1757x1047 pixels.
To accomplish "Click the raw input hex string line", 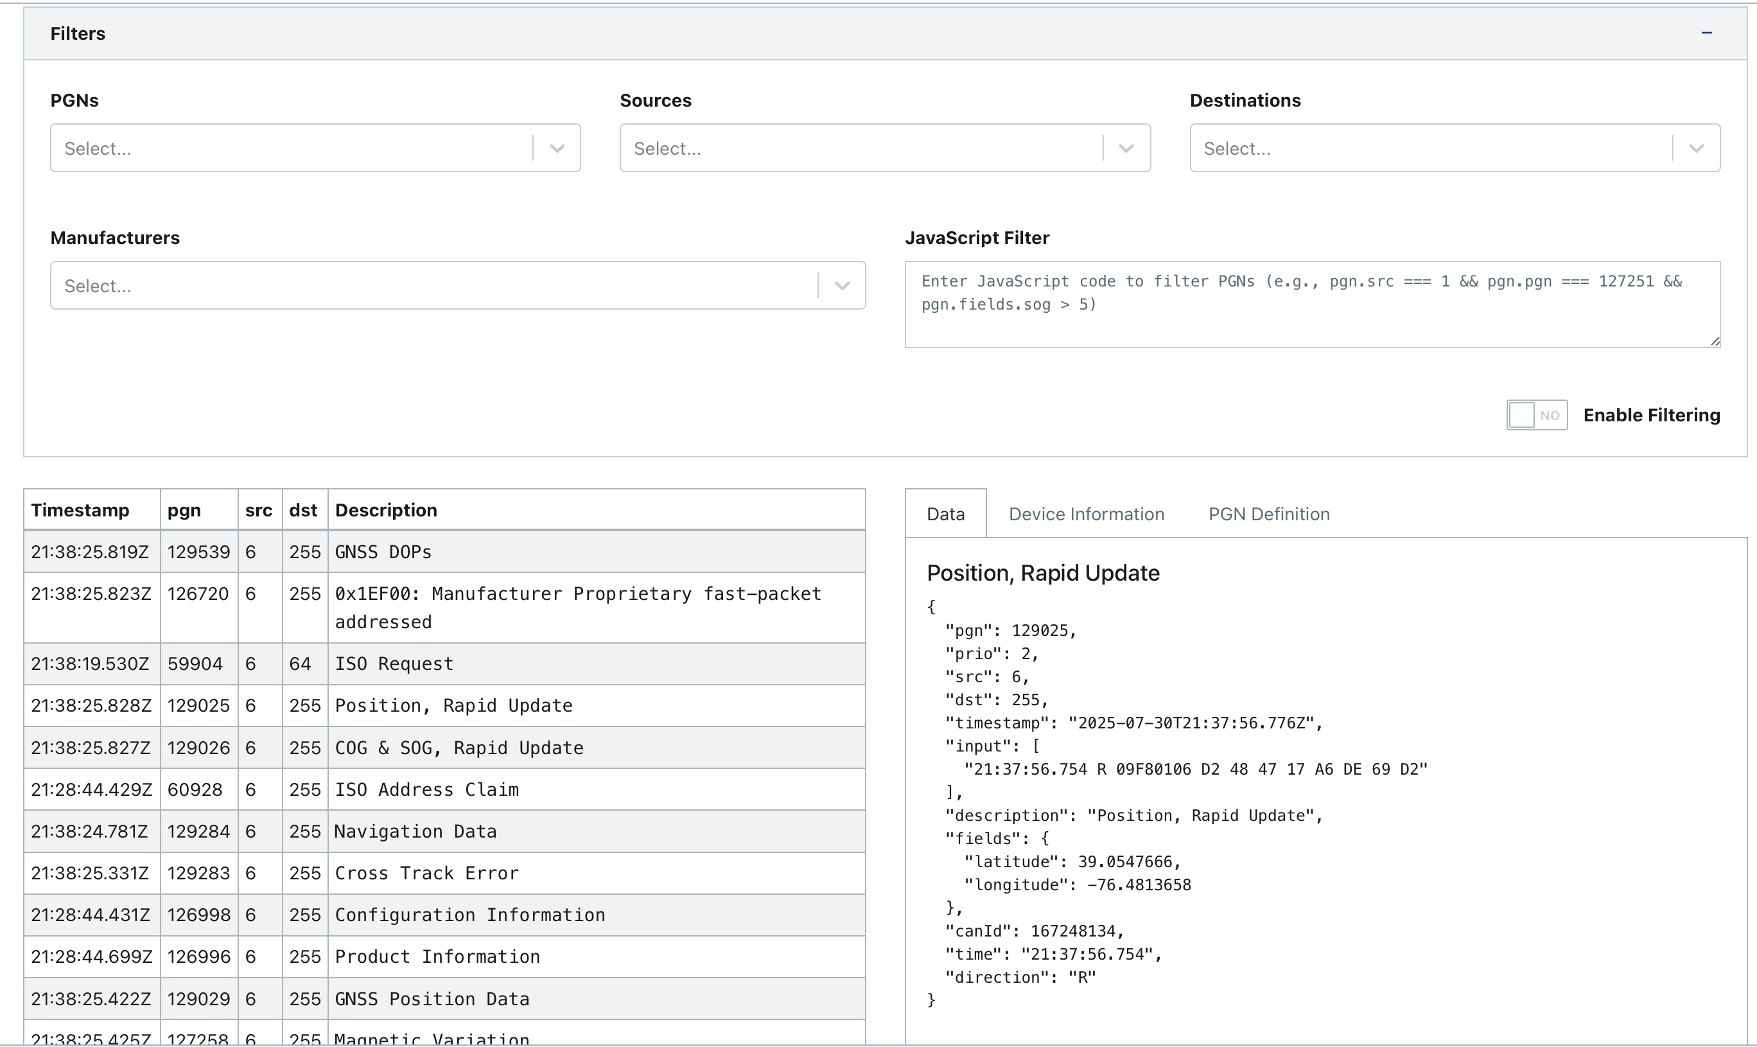I will pyautogui.click(x=1196, y=769).
